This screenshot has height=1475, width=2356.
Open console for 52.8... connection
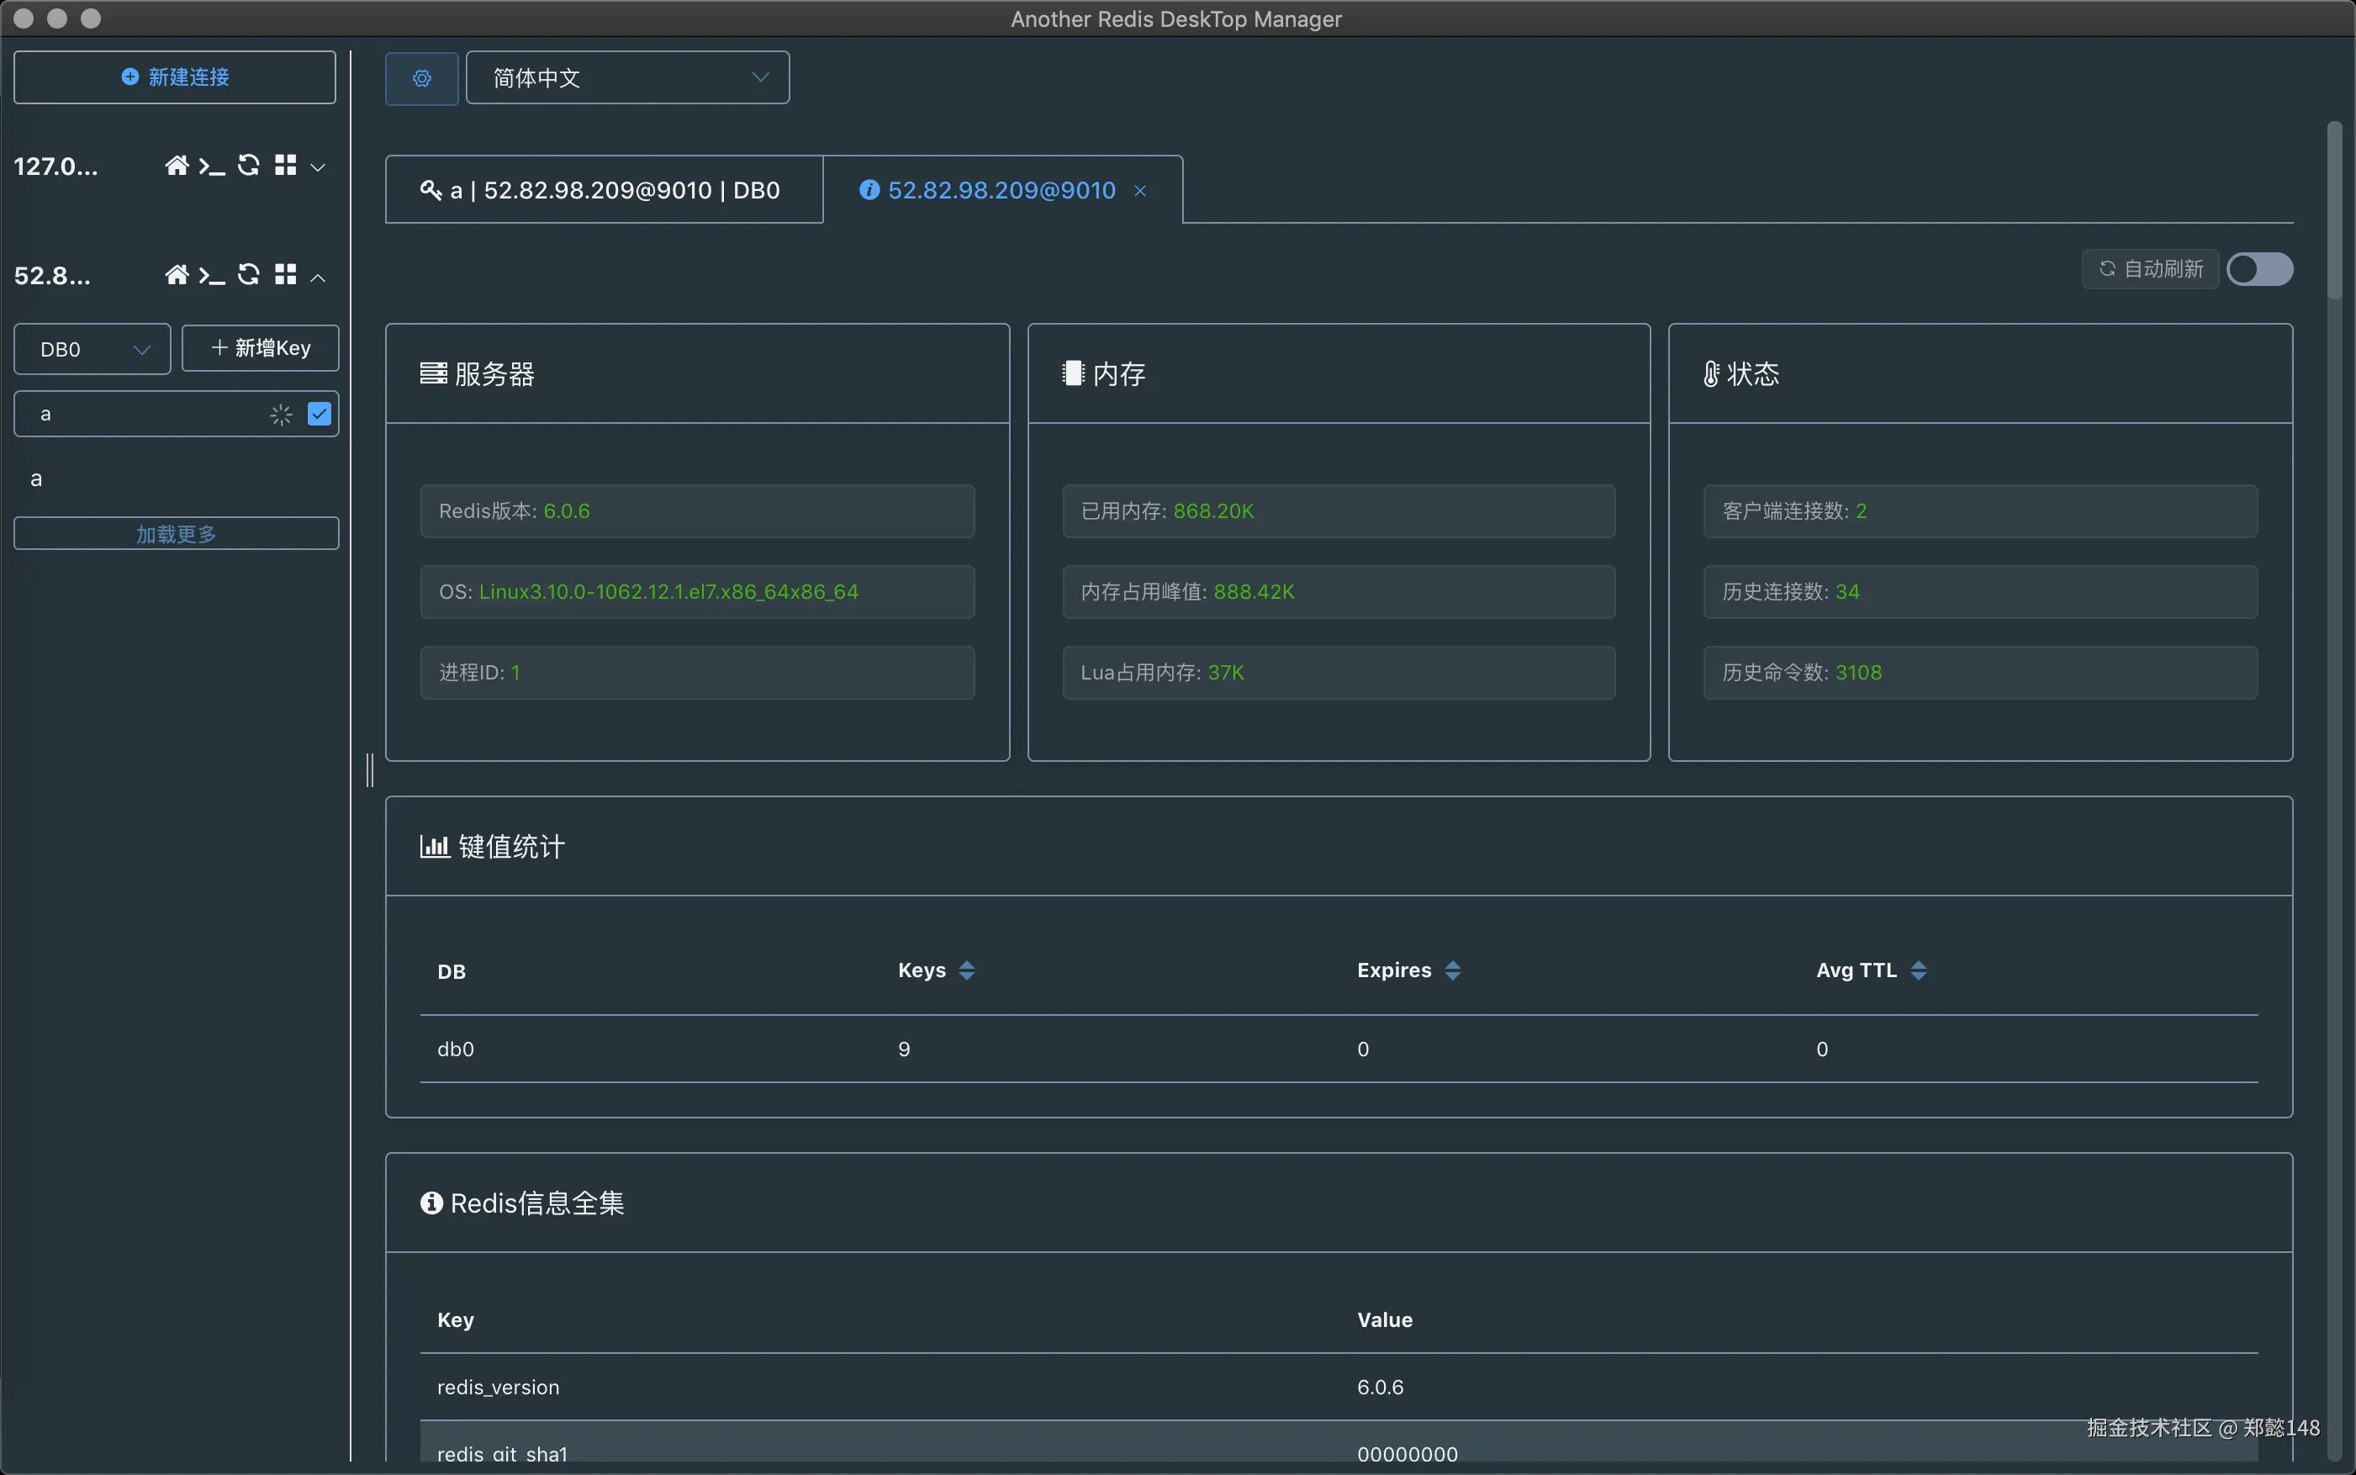click(x=212, y=276)
